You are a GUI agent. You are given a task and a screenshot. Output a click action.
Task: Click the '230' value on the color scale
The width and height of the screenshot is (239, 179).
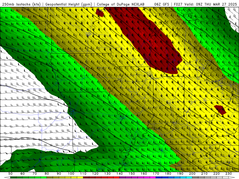229,174
